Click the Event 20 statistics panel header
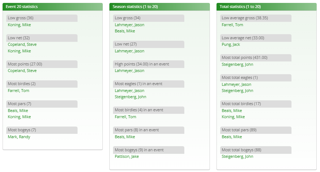Viewport: 320px width, 172px height. 53,7
